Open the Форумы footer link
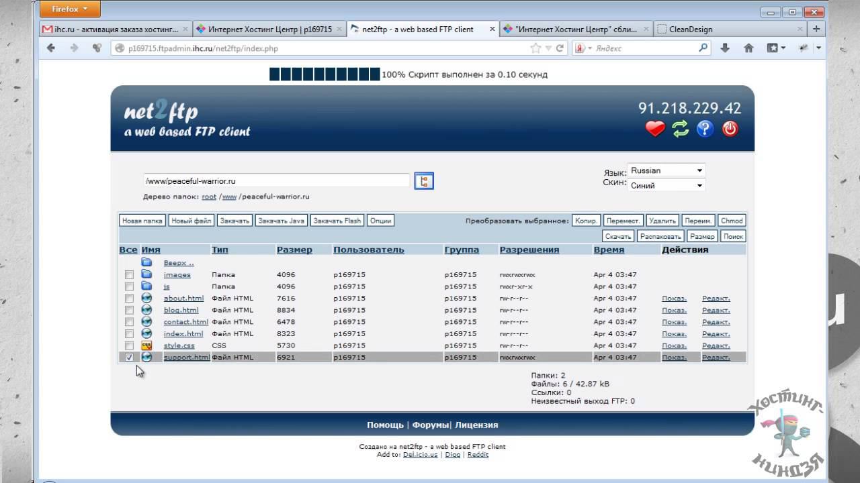 pos(431,425)
